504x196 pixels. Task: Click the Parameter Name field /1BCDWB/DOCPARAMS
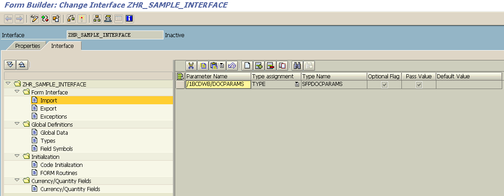click(x=218, y=85)
